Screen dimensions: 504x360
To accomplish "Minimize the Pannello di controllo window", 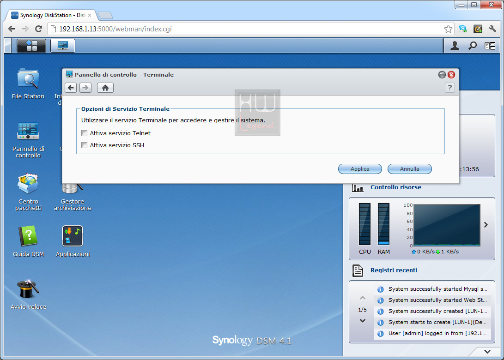I will click(442, 75).
